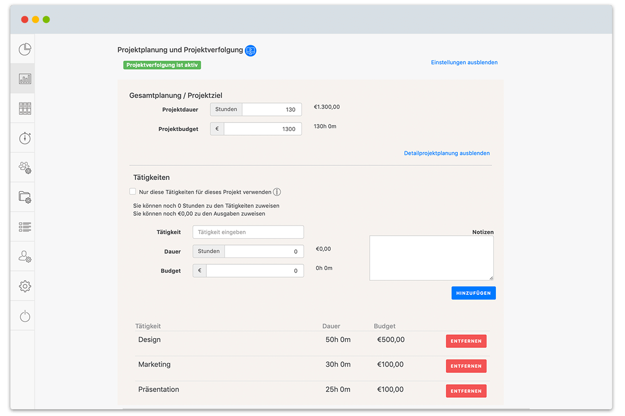Open the pie chart dashboard icon
625x416 pixels.
click(x=25, y=49)
